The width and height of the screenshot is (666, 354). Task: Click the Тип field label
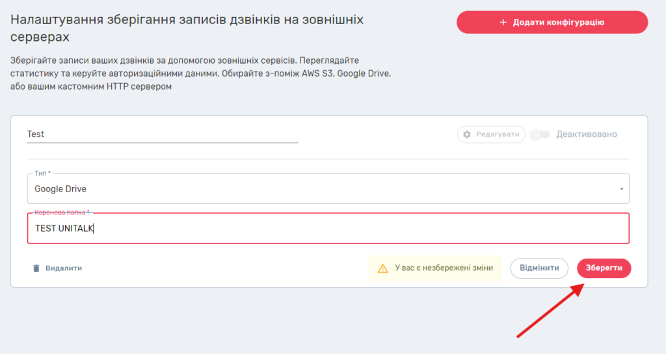42,173
